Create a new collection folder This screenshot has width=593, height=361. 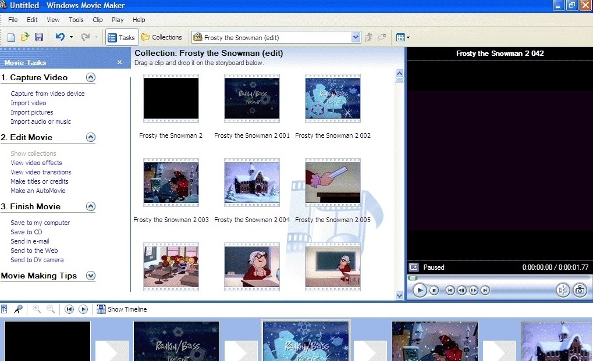point(382,37)
